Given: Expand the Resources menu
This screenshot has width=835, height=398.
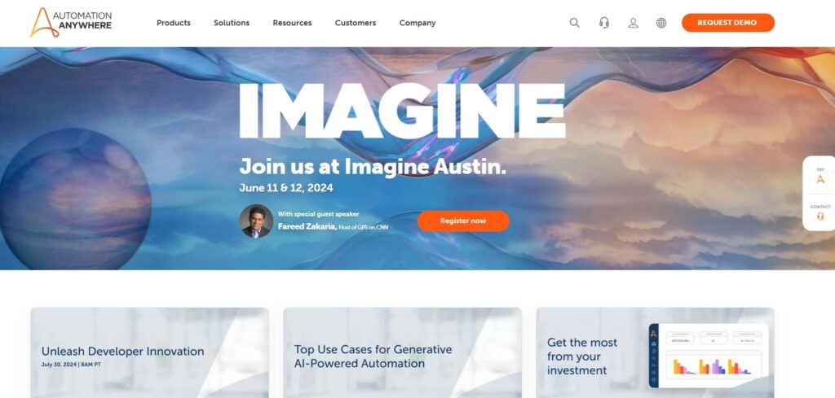Looking at the screenshot, I should 293,23.
